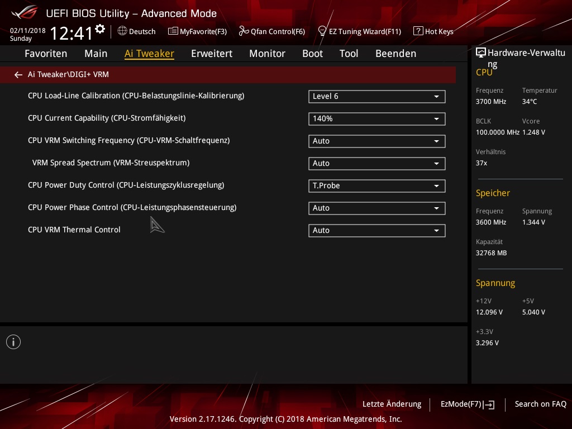Launch EZ Tuning Wizard(F11)
The height and width of the screenshot is (429, 572).
tap(360, 31)
